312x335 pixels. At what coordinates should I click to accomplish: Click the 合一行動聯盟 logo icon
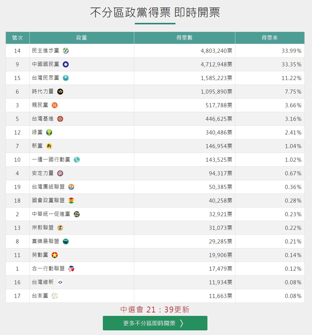(71, 269)
